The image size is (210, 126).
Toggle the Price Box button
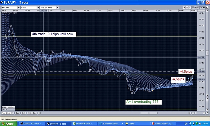pos(32,113)
